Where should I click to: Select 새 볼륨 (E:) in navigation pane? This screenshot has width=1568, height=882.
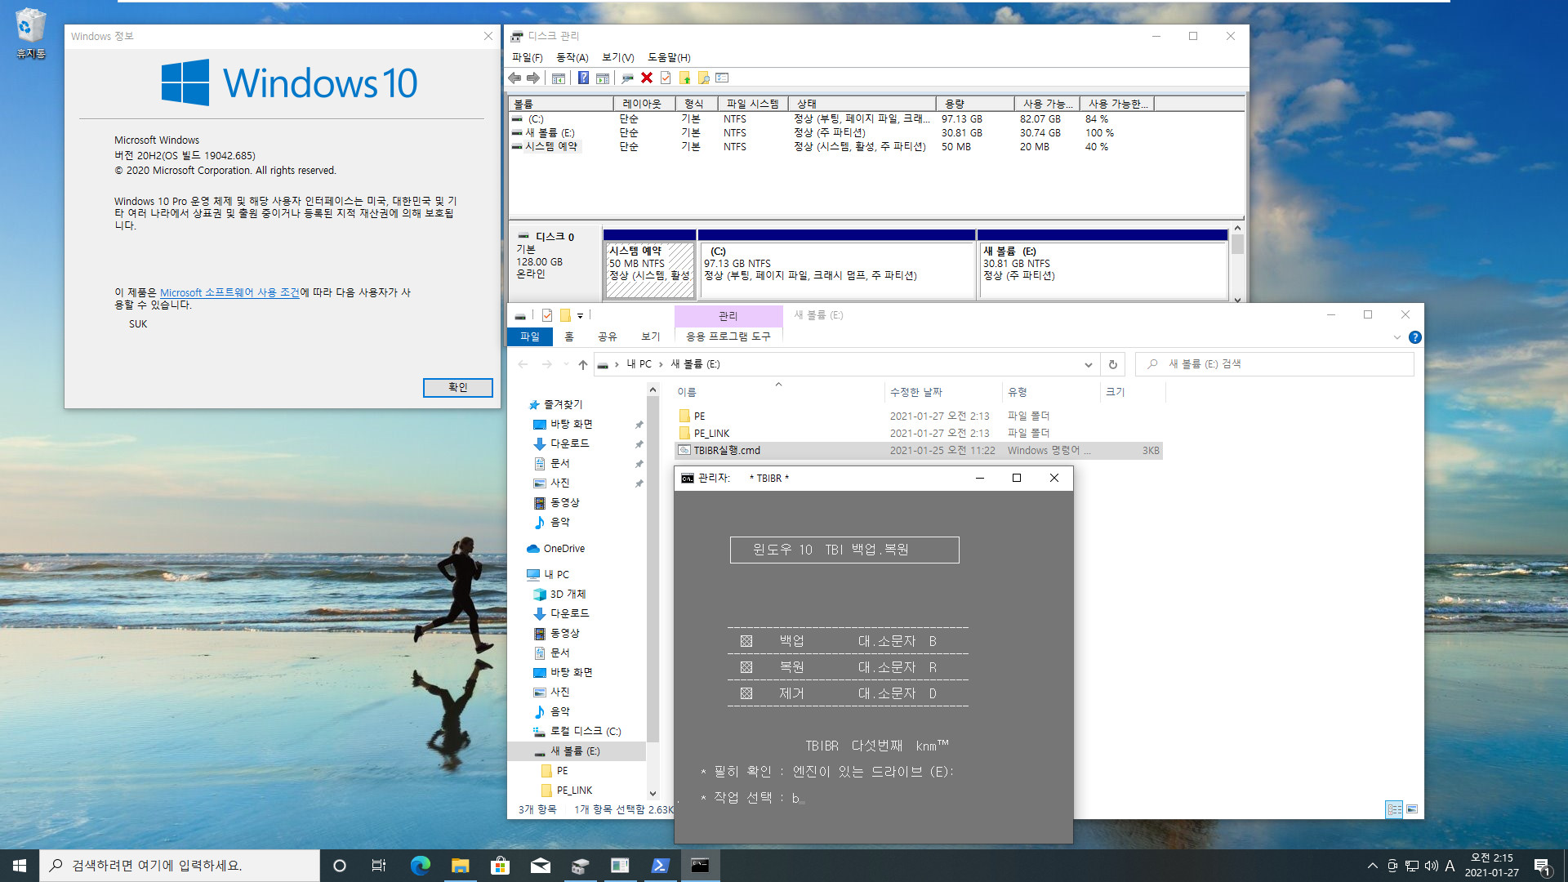pyautogui.click(x=575, y=751)
